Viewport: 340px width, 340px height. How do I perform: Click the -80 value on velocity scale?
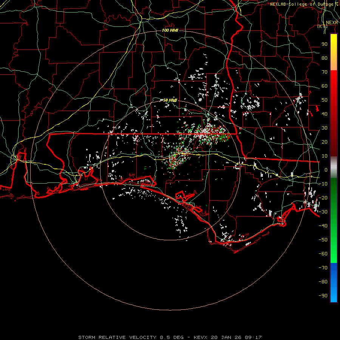point(323,282)
